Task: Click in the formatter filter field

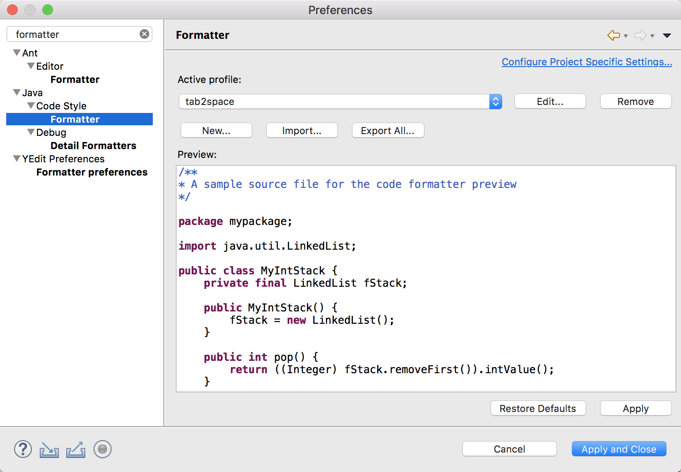Action: point(75,34)
